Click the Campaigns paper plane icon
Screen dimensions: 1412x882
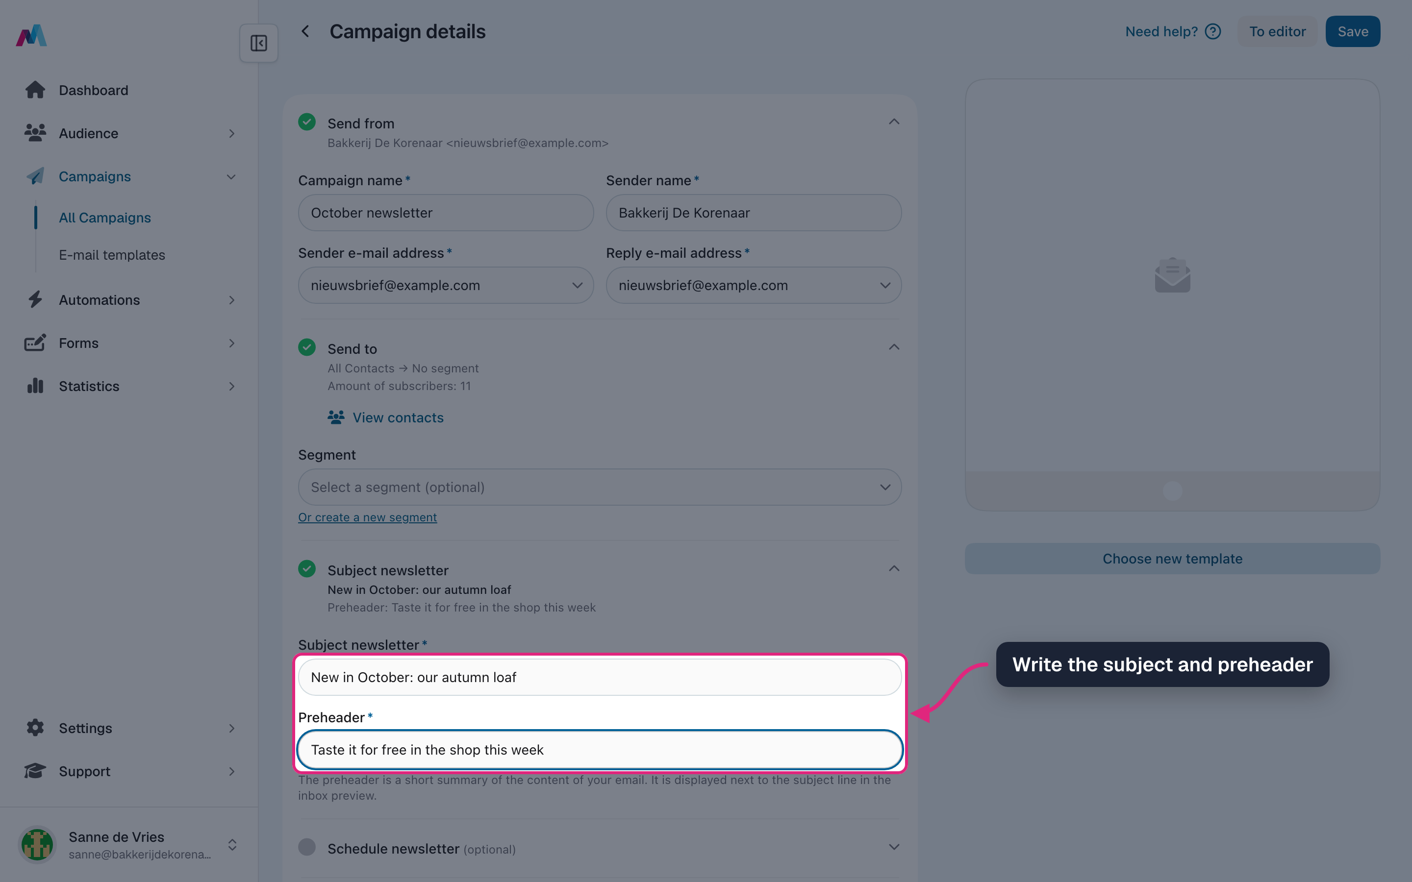[x=35, y=176]
